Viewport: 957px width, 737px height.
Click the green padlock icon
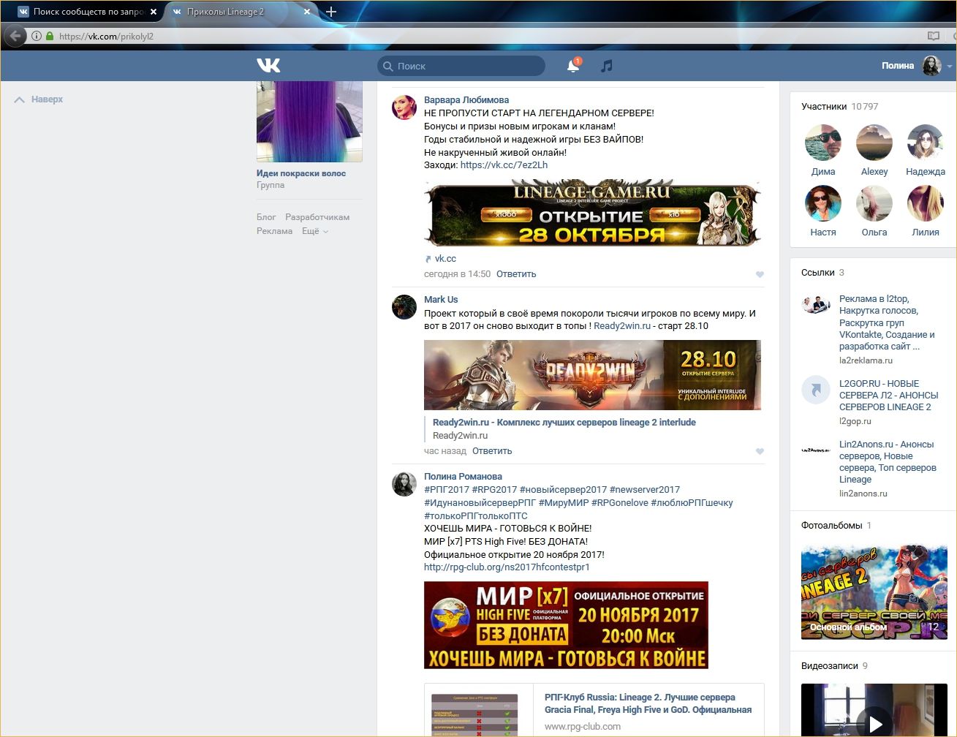[50, 36]
